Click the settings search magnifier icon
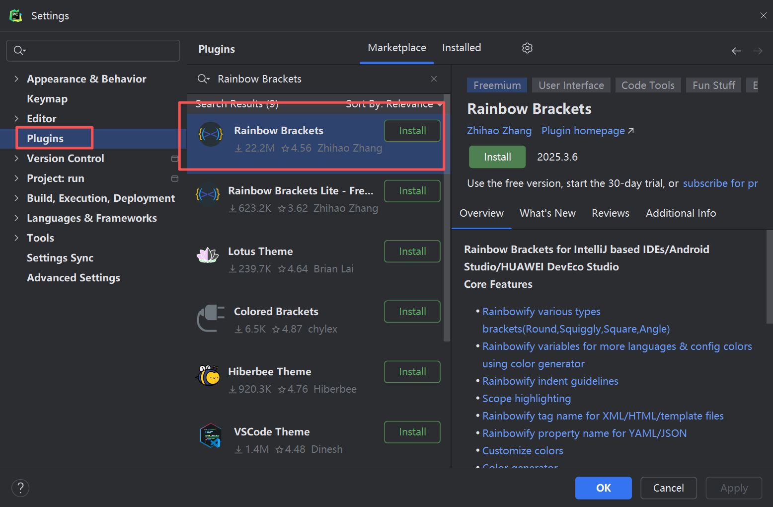Viewport: 773px width, 507px height. [x=19, y=50]
